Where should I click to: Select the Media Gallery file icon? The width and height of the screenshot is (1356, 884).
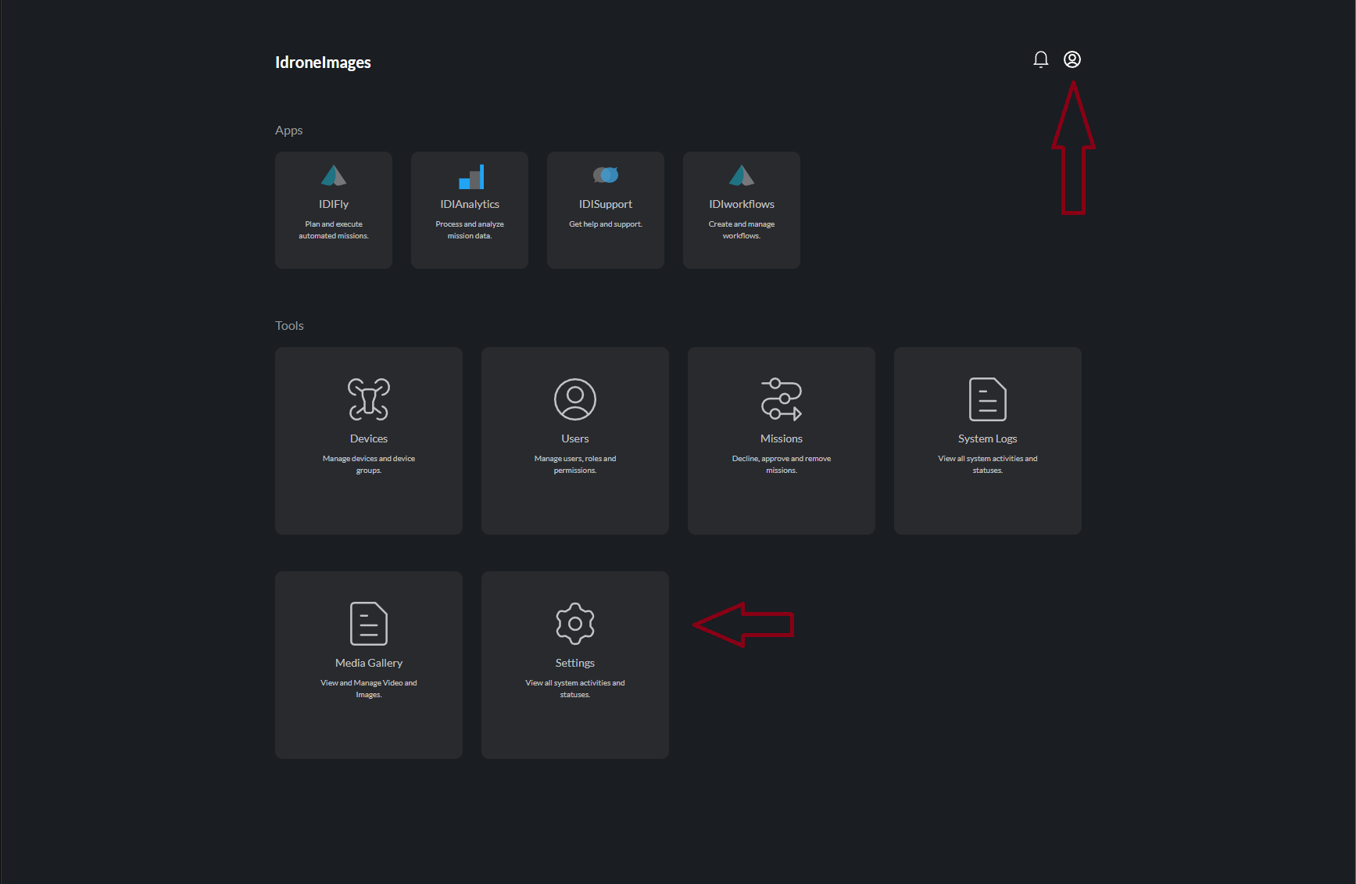(x=368, y=623)
